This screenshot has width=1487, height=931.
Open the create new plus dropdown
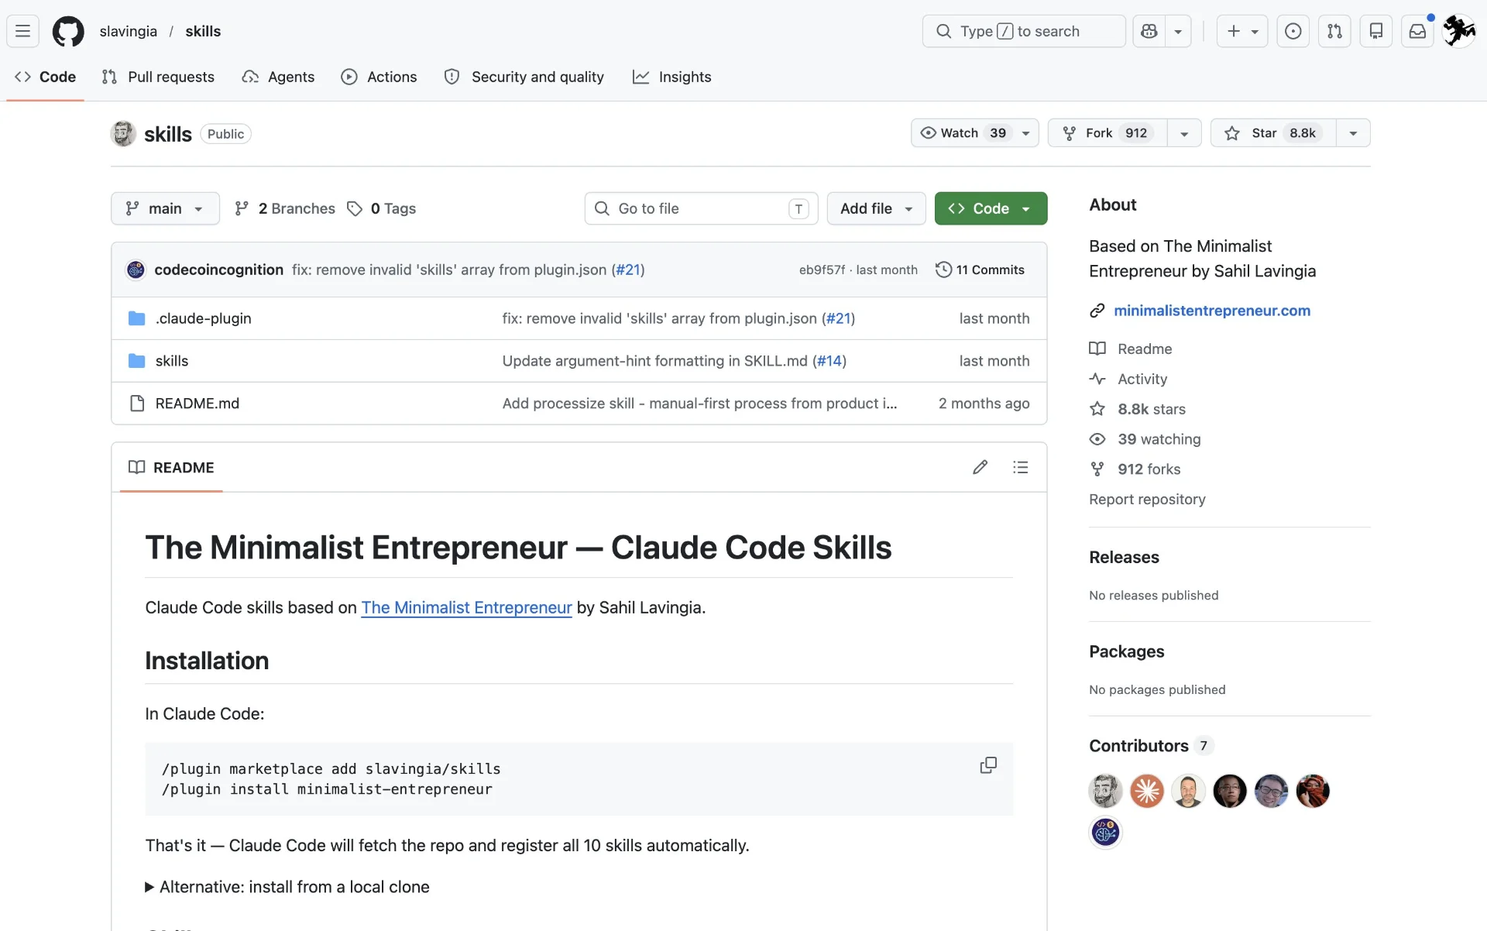[x=1241, y=31]
